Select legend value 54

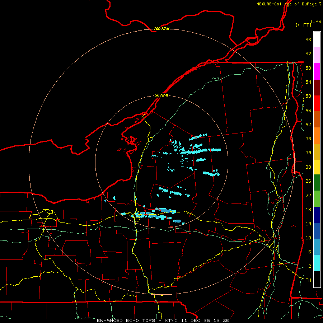308,82
